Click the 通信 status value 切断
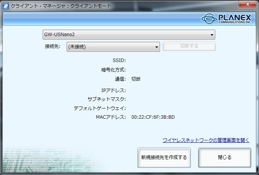This screenshot has width=259, height=175. point(136,79)
